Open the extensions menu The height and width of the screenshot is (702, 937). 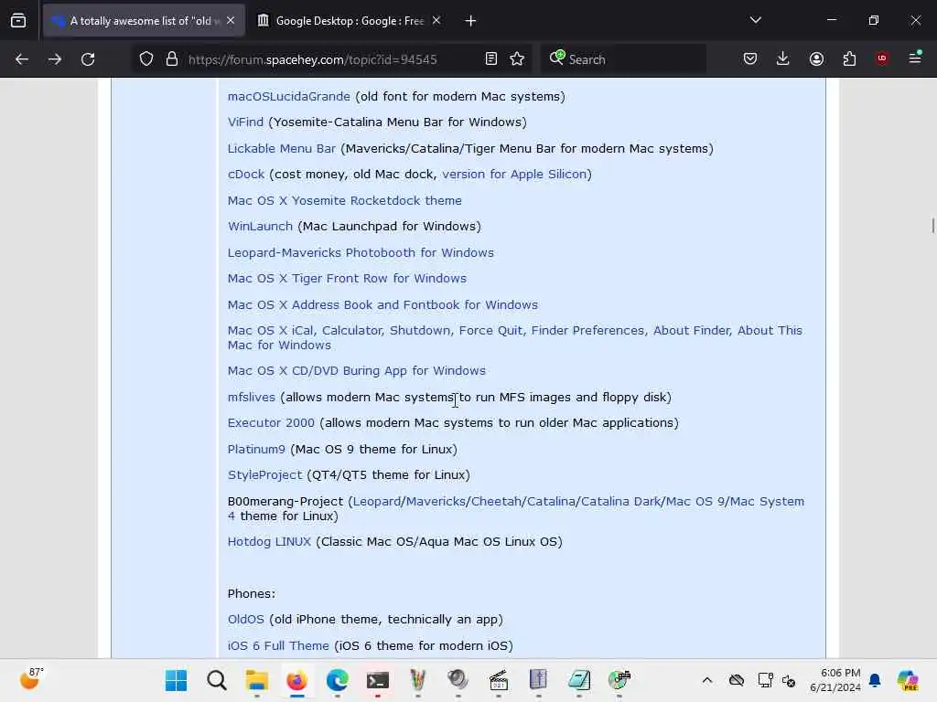tap(849, 59)
